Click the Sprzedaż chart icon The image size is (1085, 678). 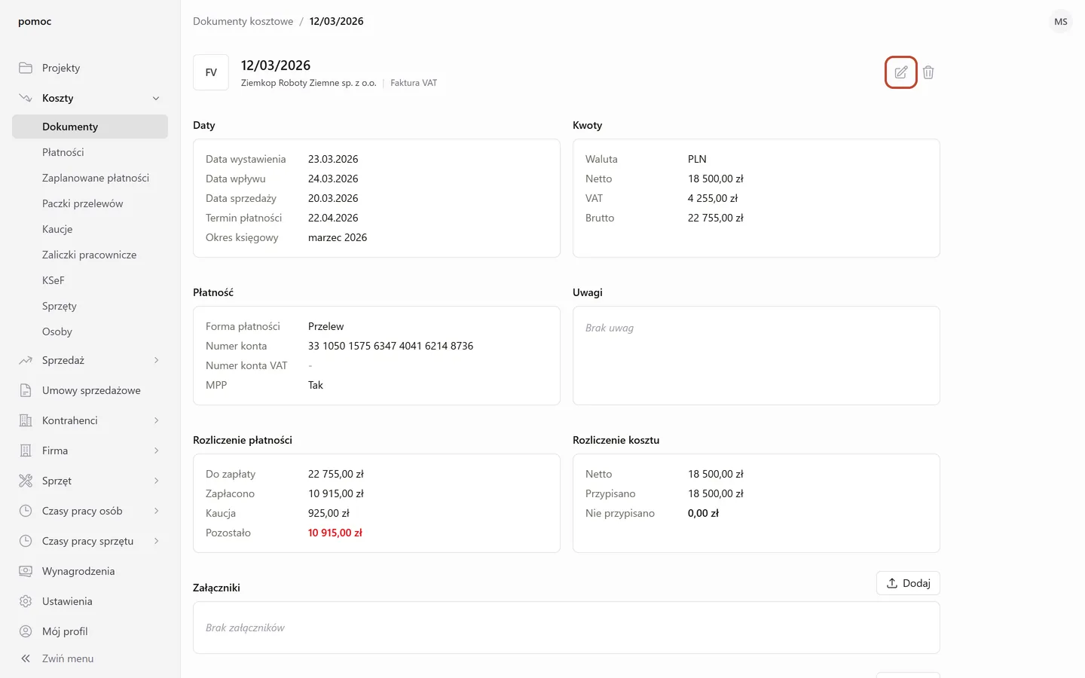(x=26, y=360)
